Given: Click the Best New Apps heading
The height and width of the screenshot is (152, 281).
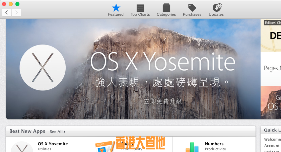Looking at the screenshot, I should pyautogui.click(x=27, y=131).
